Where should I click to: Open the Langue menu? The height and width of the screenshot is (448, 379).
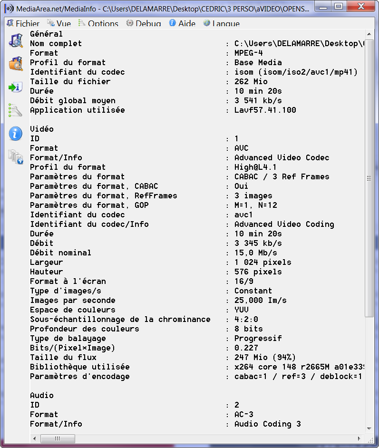tap(221, 24)
